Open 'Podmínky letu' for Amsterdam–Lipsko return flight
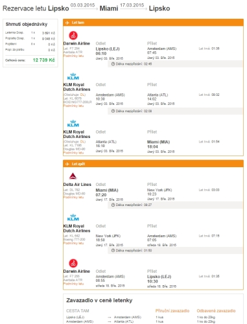This screenshot has height=324, width=247. (73, 284)
